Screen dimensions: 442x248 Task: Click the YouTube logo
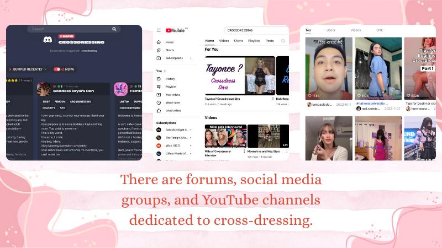click(175, 30)
